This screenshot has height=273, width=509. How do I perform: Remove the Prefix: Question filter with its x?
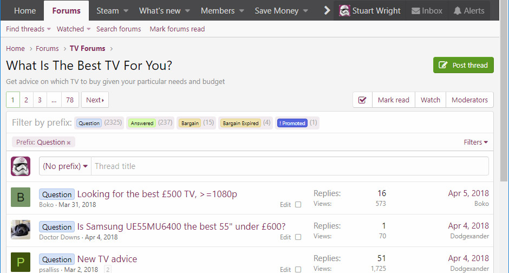pyautogui.click(x=68, y=142)
